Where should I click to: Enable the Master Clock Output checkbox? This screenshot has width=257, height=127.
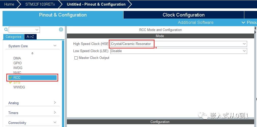click(x=76, y=58)
